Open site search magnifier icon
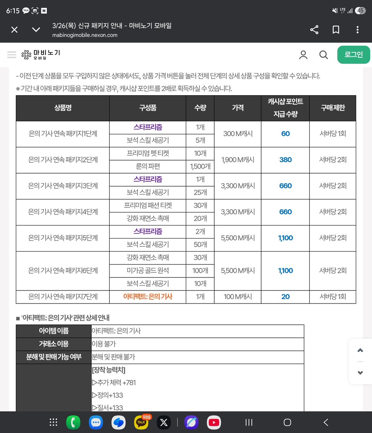The image size is (372, 433). (324, 55)
